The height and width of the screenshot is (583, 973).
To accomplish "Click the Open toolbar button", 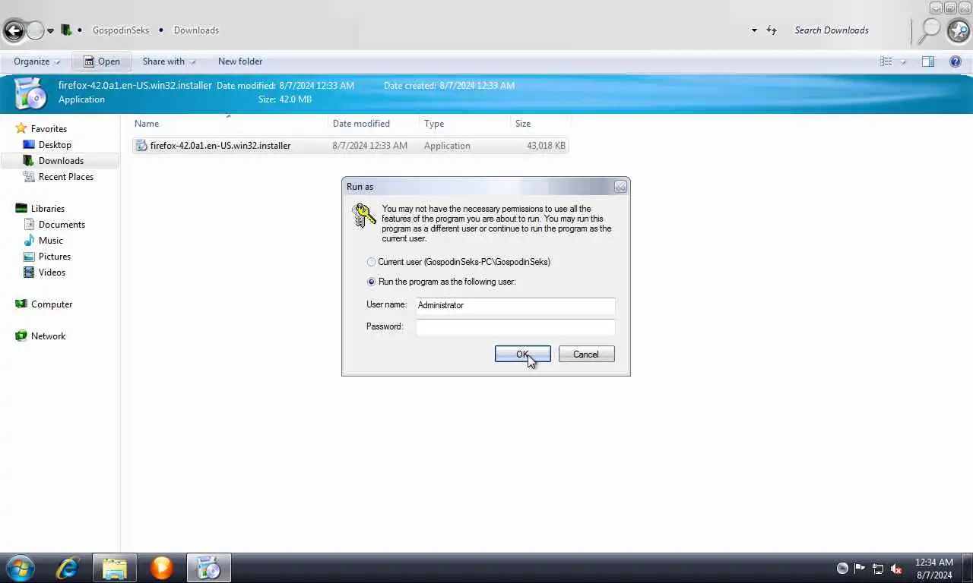I will (x=102, y=61).
